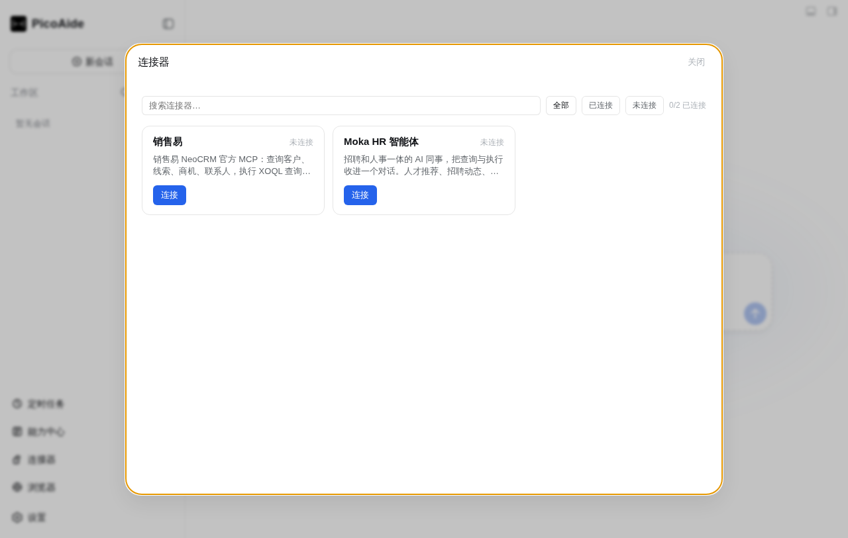Screen dimensions: 848x538
Task: Open the Moka HR 智能体 card title
Action: 381,142
